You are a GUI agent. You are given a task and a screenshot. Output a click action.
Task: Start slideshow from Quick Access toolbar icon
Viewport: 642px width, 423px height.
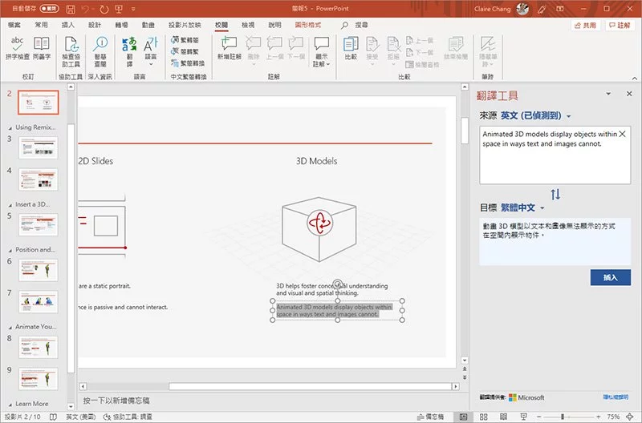[119, 9]
